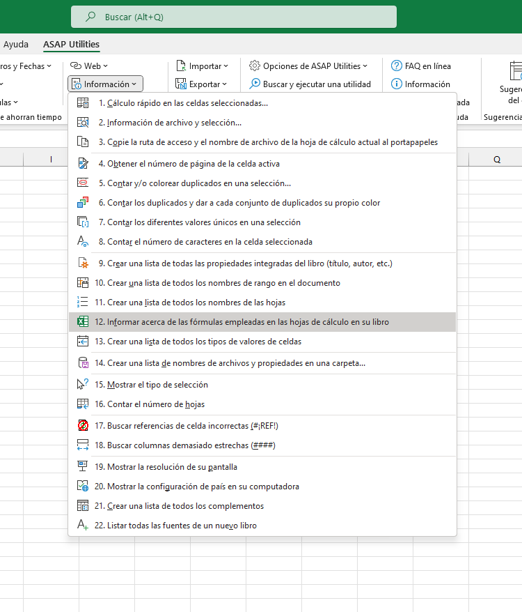Switch to the Ayuda ribbon tab
Viewport: 522px width, 612px height.
point(15,44)
